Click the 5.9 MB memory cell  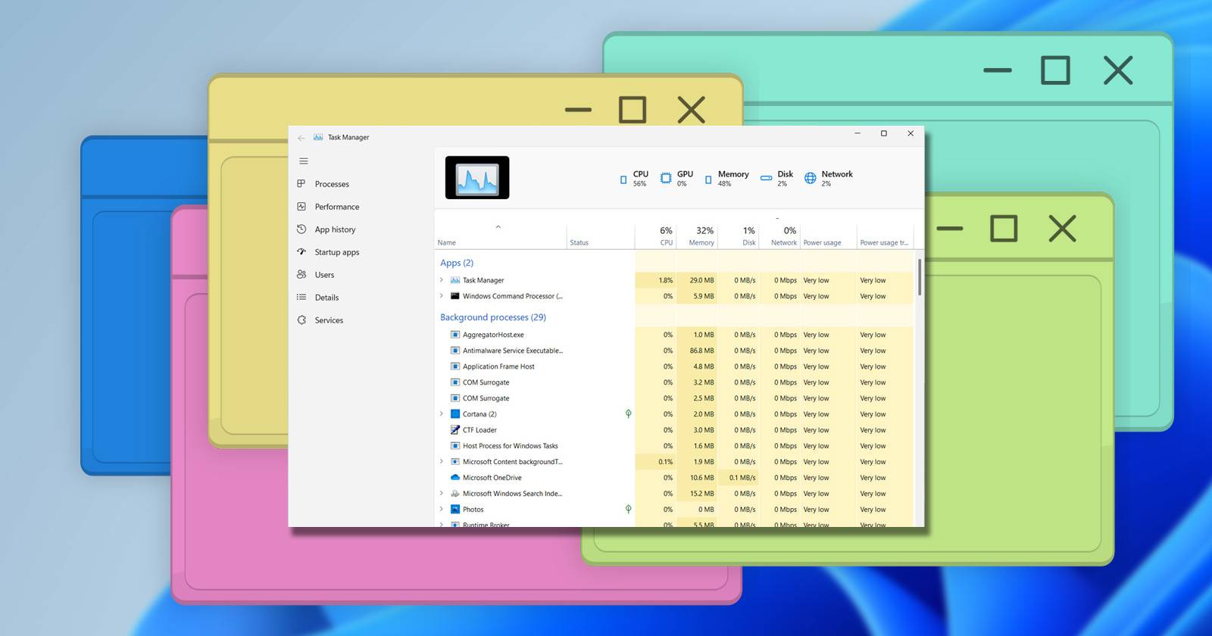[x=698, y=296]
